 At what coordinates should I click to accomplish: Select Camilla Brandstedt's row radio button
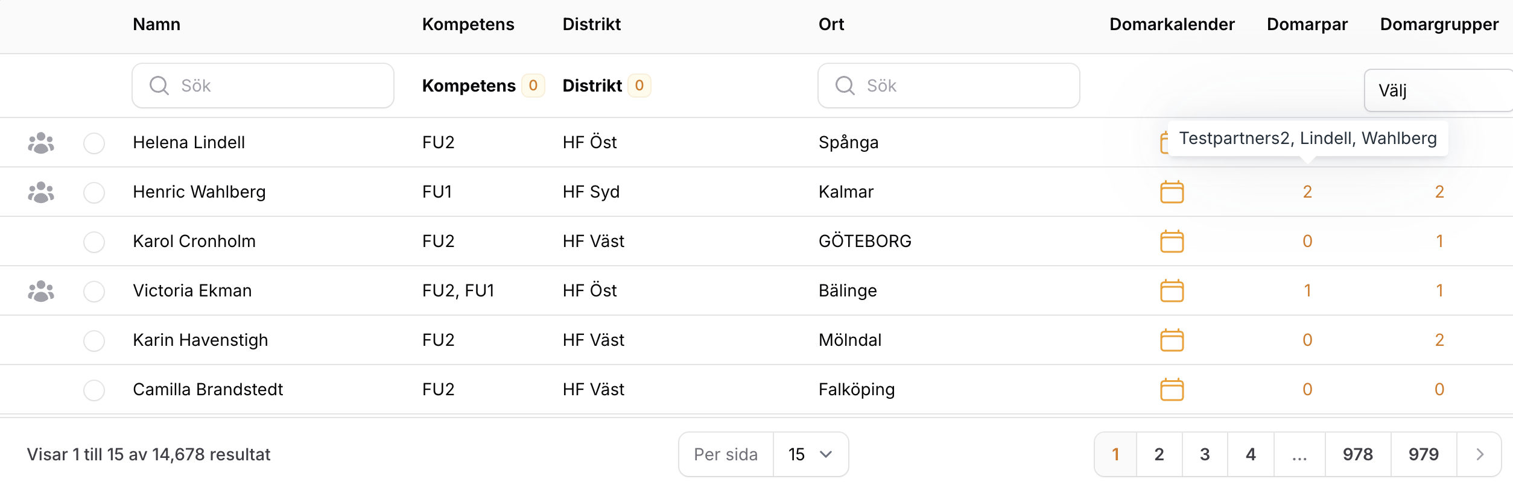94,390
